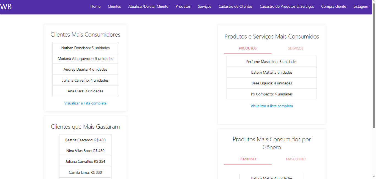The image size is (376, 179).
Task: Open the Home menu item
Action: [x=95, y=7]
